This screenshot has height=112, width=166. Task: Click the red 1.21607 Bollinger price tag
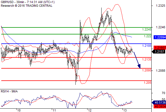(160, 48)
